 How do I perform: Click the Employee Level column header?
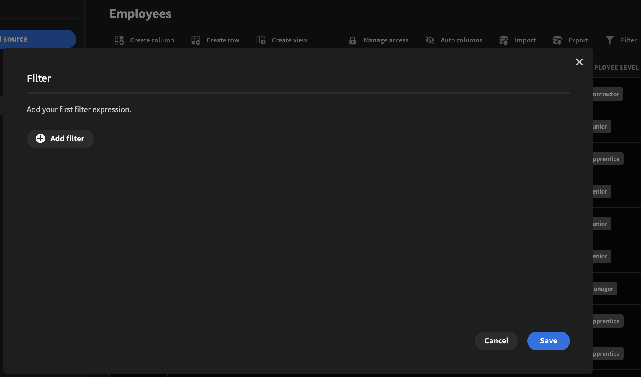point(617,68)
